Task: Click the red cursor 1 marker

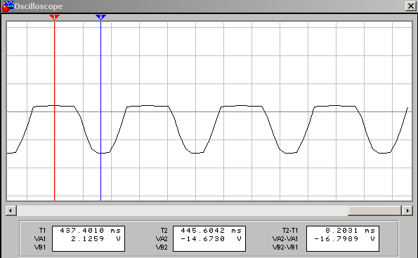Action: (x=54, y=18)
